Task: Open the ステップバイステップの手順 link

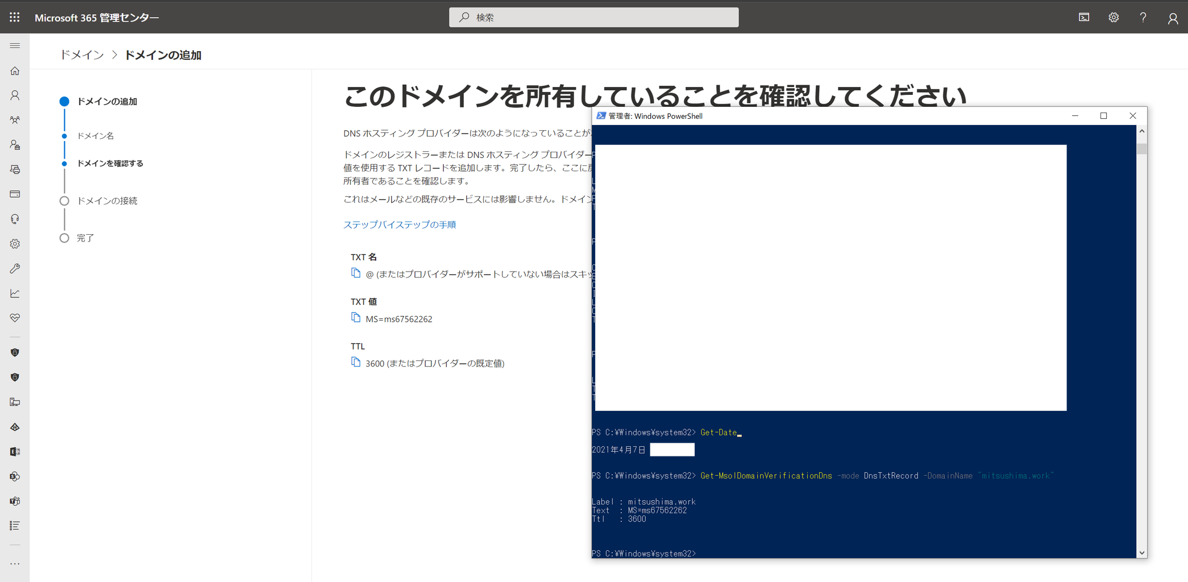Action: (400, 225)
